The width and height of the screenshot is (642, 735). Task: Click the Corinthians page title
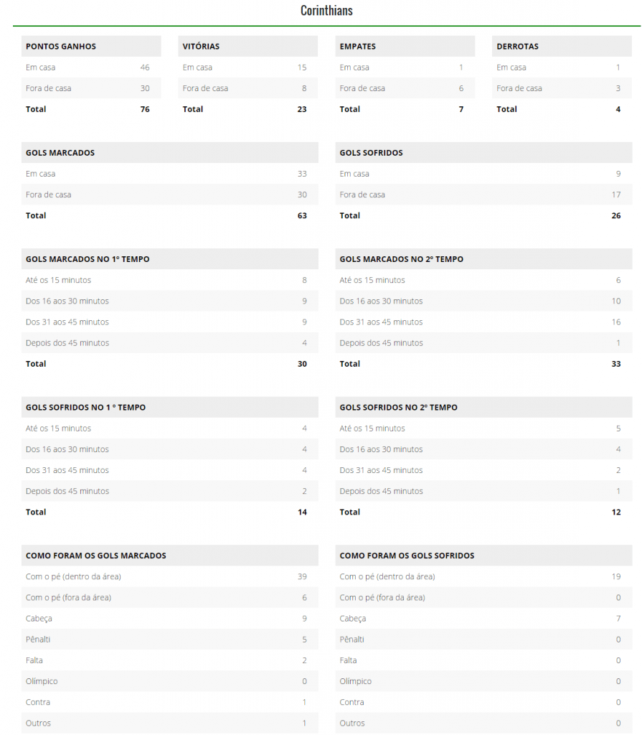(326, 11)
